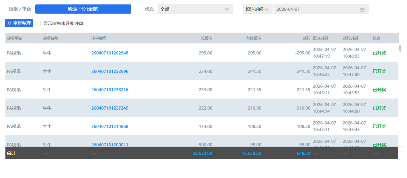
Task: Open bet number 260407101227249 link
Action: click(110, 108)
